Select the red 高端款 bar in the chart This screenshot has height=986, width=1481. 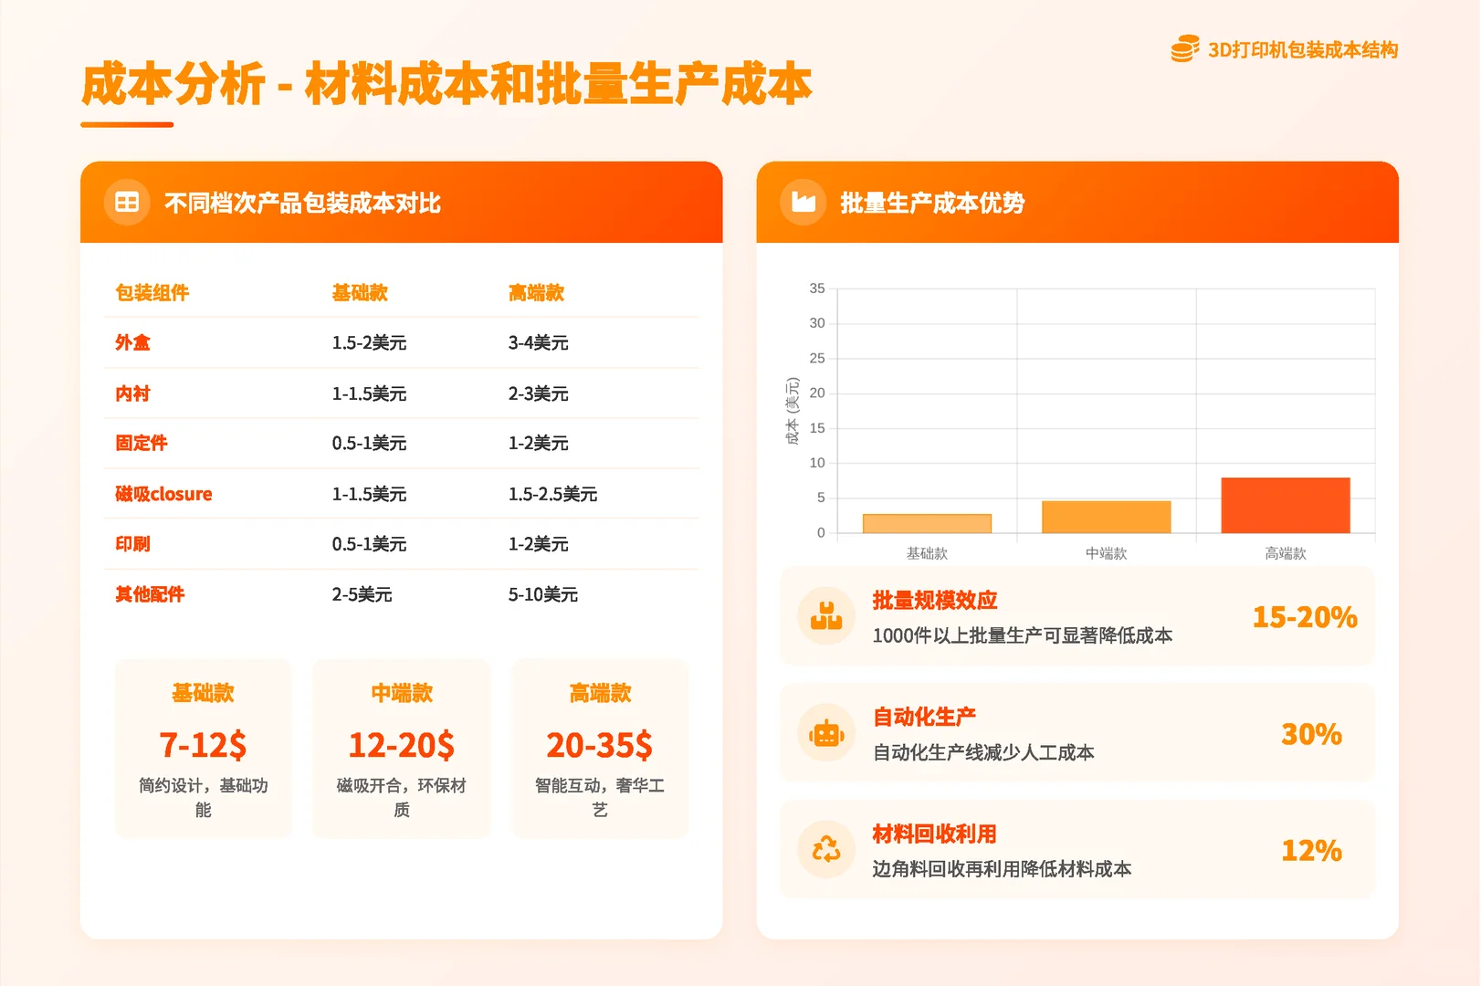[1286, 505]
